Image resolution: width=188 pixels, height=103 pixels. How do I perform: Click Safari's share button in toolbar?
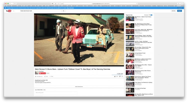point(179,4)
